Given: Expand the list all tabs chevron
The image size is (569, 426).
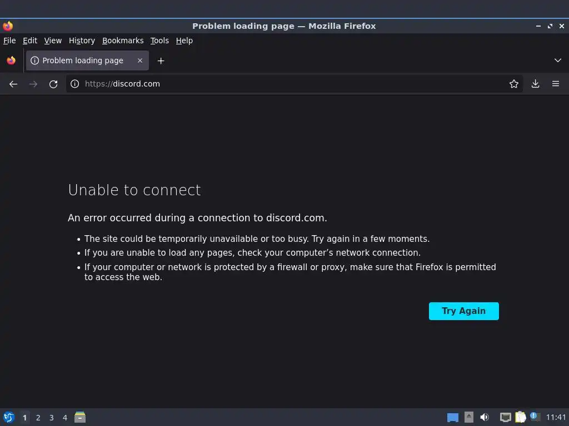Looking at the screenshot, I should click(558, 60).
